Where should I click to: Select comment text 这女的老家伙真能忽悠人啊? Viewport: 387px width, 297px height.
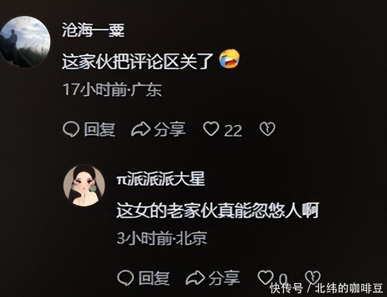218,211
